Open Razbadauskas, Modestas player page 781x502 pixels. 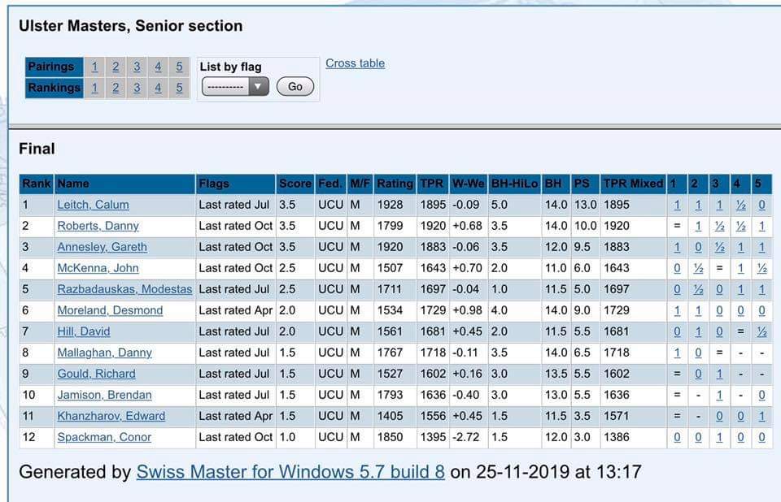click(124, 289)
